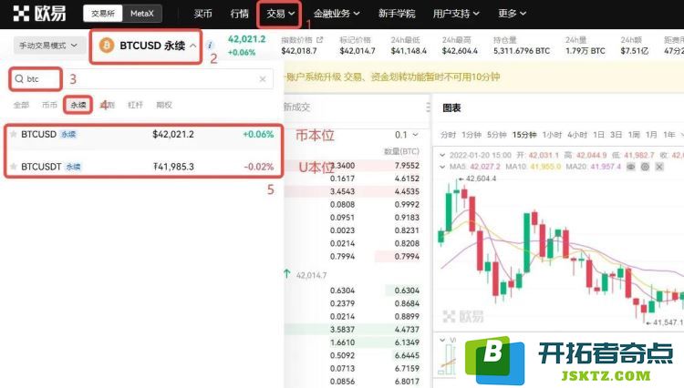Select the BTCUSD 永续 result row
Image resolution: width=684 pixels, height=388 pixels.
[143, 135]
